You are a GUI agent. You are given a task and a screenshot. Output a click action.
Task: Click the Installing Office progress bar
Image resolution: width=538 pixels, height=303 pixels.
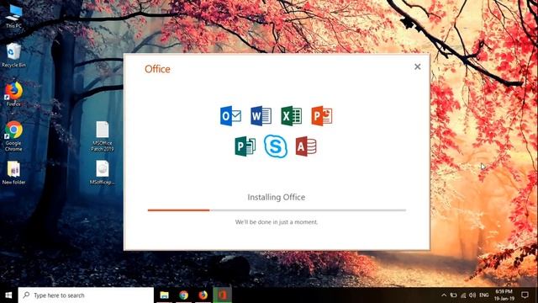click(277, 210)
